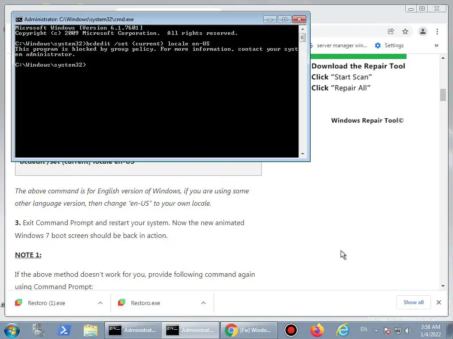Minimize the cmd.exe window
Screen dimensions: 453x339
[x=270, y=19]
